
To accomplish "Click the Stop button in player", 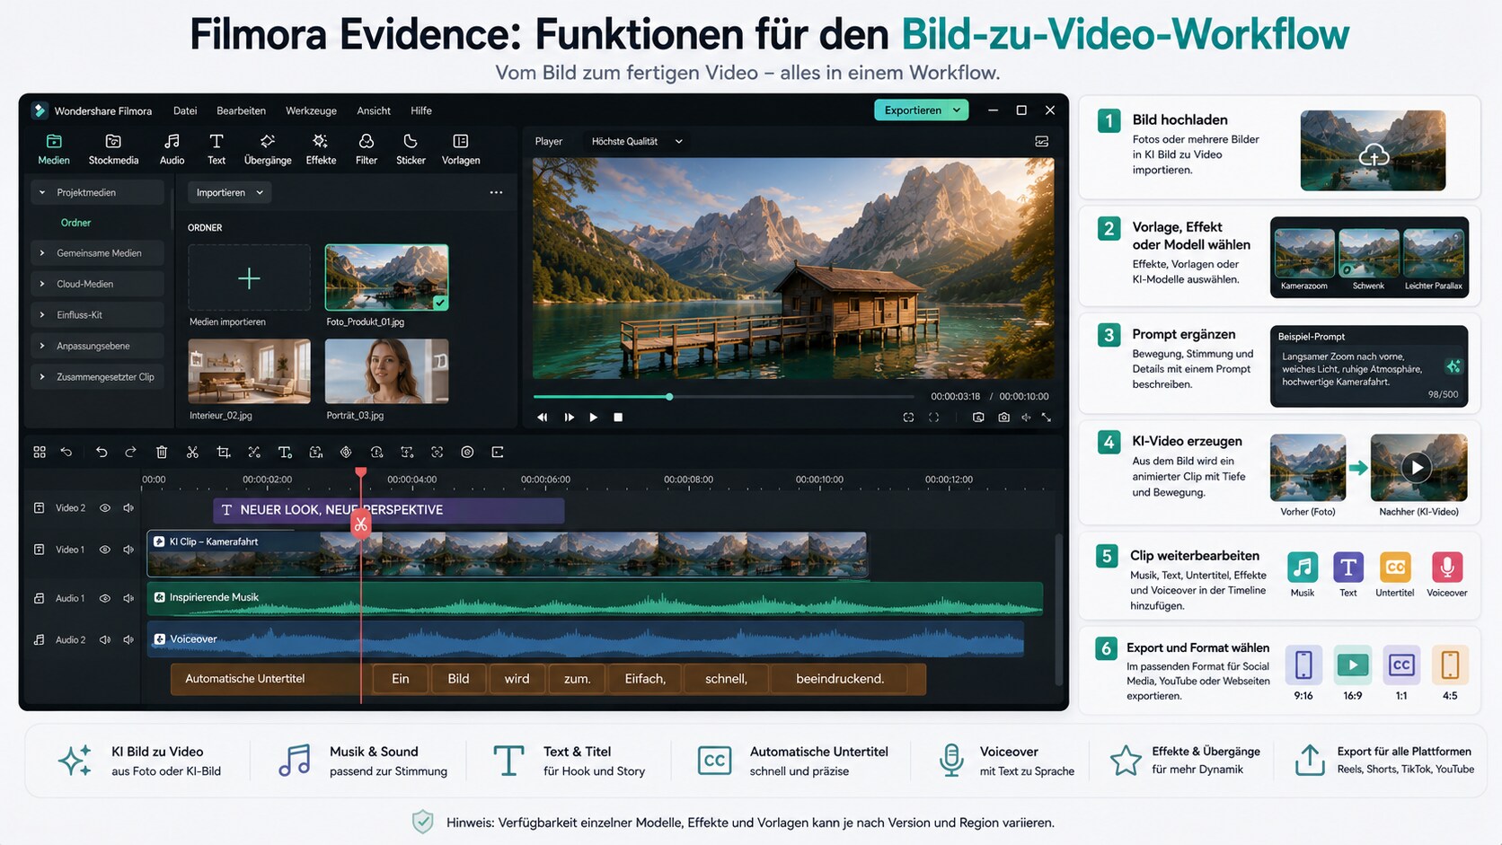I will [618, 418].
